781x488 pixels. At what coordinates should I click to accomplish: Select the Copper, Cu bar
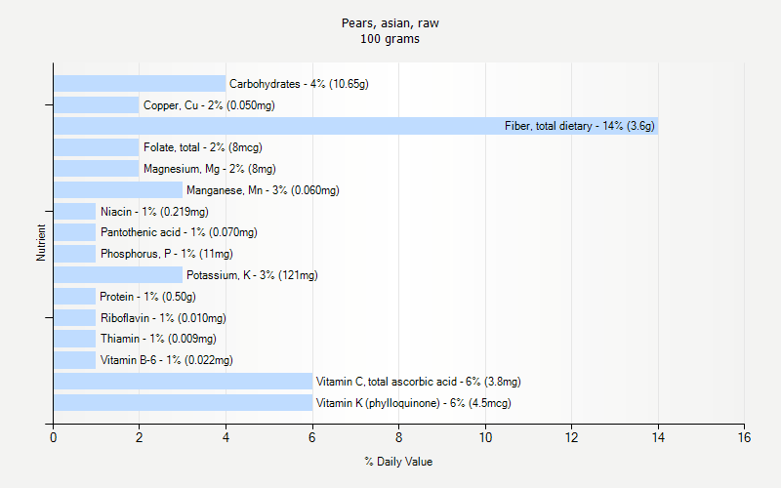pos(96,105)
